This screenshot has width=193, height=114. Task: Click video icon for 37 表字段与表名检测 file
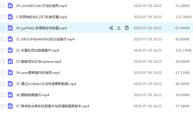pyautogui.click(x=10, y=106)
